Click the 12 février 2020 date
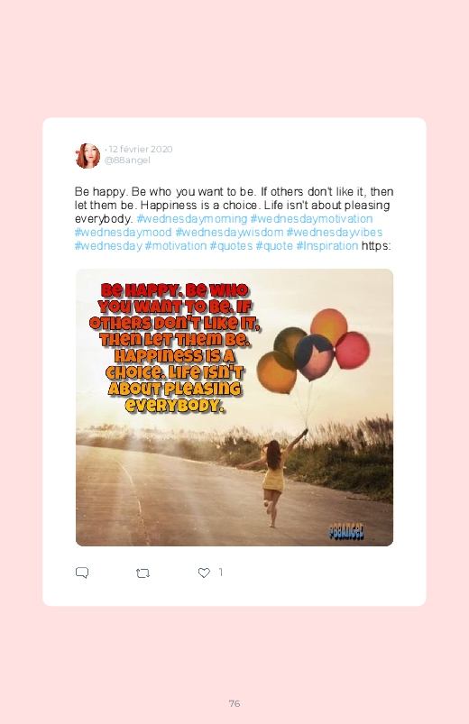The width and height of the screenshot is (469, 724). (x=141, y=149)
